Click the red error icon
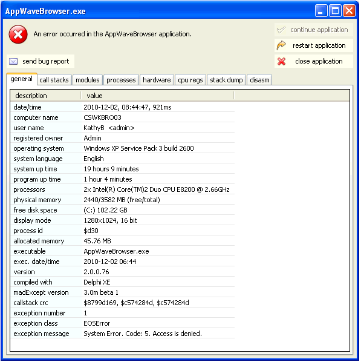Viewport: 361px width, 362px height. (18, 35)
